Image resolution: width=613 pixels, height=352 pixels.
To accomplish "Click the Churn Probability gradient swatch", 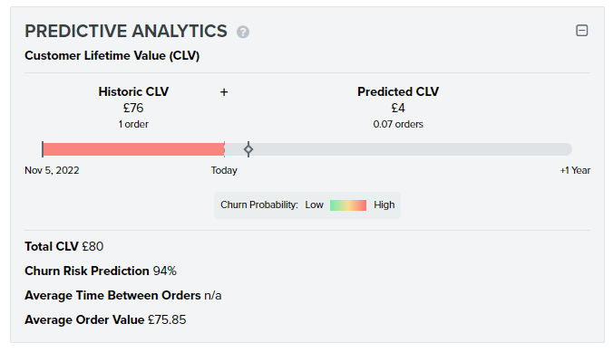I will [x=348, y=205].
